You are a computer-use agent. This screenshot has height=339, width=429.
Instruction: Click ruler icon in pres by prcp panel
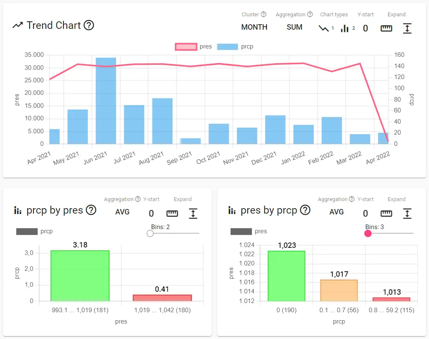(386, 213)
